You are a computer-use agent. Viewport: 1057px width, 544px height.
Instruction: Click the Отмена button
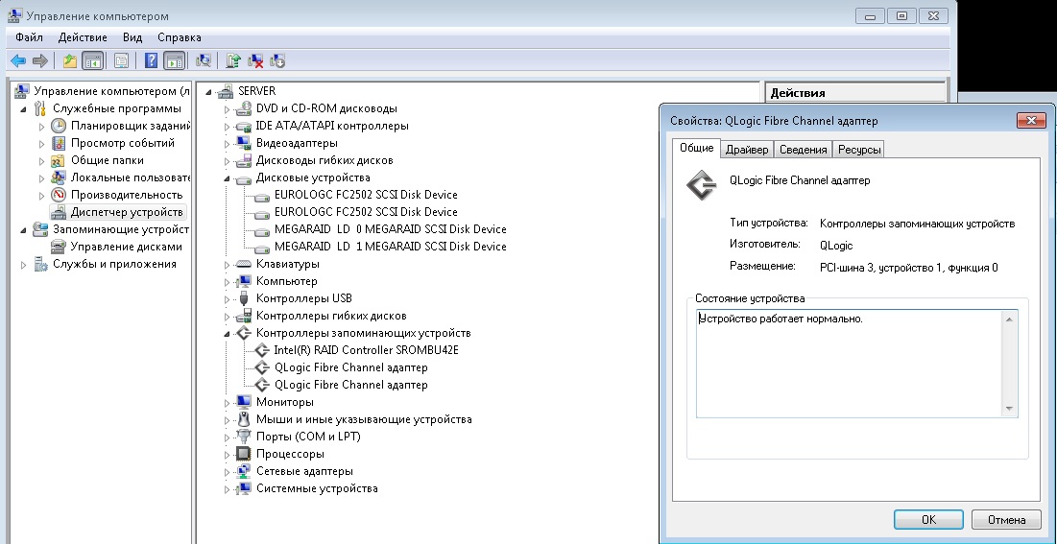1006,520
